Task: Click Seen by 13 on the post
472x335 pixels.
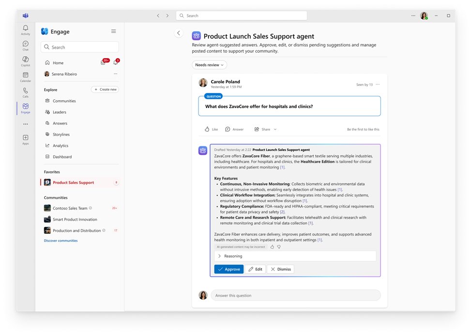Action: point(364,85)
